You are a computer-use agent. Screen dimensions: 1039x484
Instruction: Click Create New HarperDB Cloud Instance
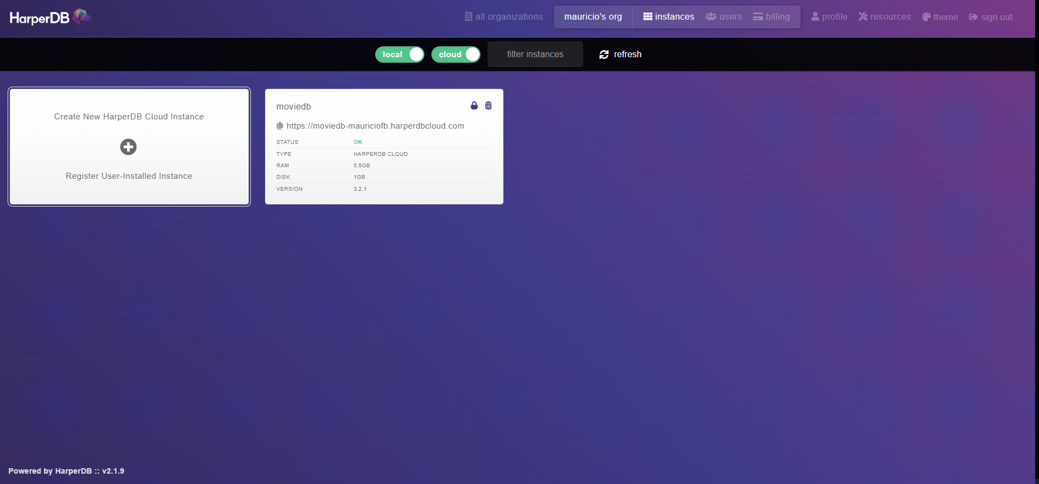point(129,117)
